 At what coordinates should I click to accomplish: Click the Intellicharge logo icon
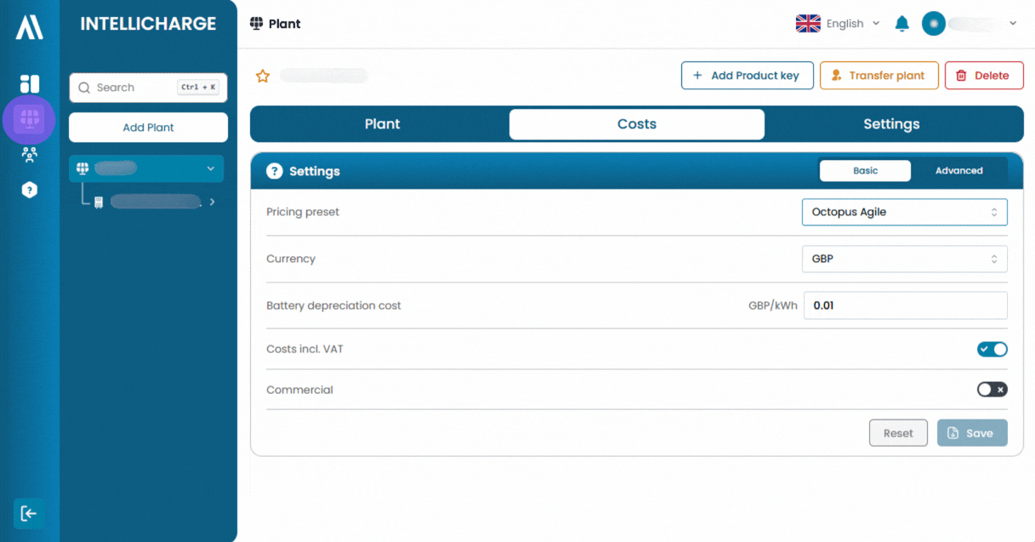click(x=29, y=26)
